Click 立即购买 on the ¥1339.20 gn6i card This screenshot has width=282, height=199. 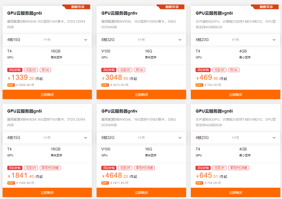pyautogui.click(x=47, y=94)
